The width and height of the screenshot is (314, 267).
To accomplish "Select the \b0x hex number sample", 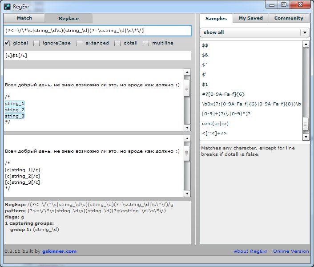I will tap(251, 104).
